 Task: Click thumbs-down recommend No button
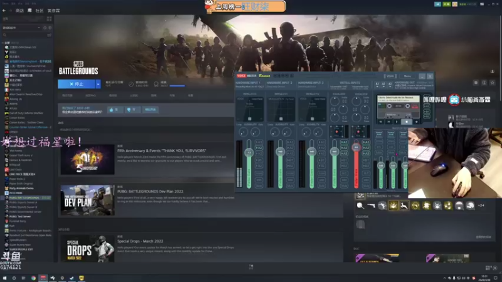[x=132, y=110]
